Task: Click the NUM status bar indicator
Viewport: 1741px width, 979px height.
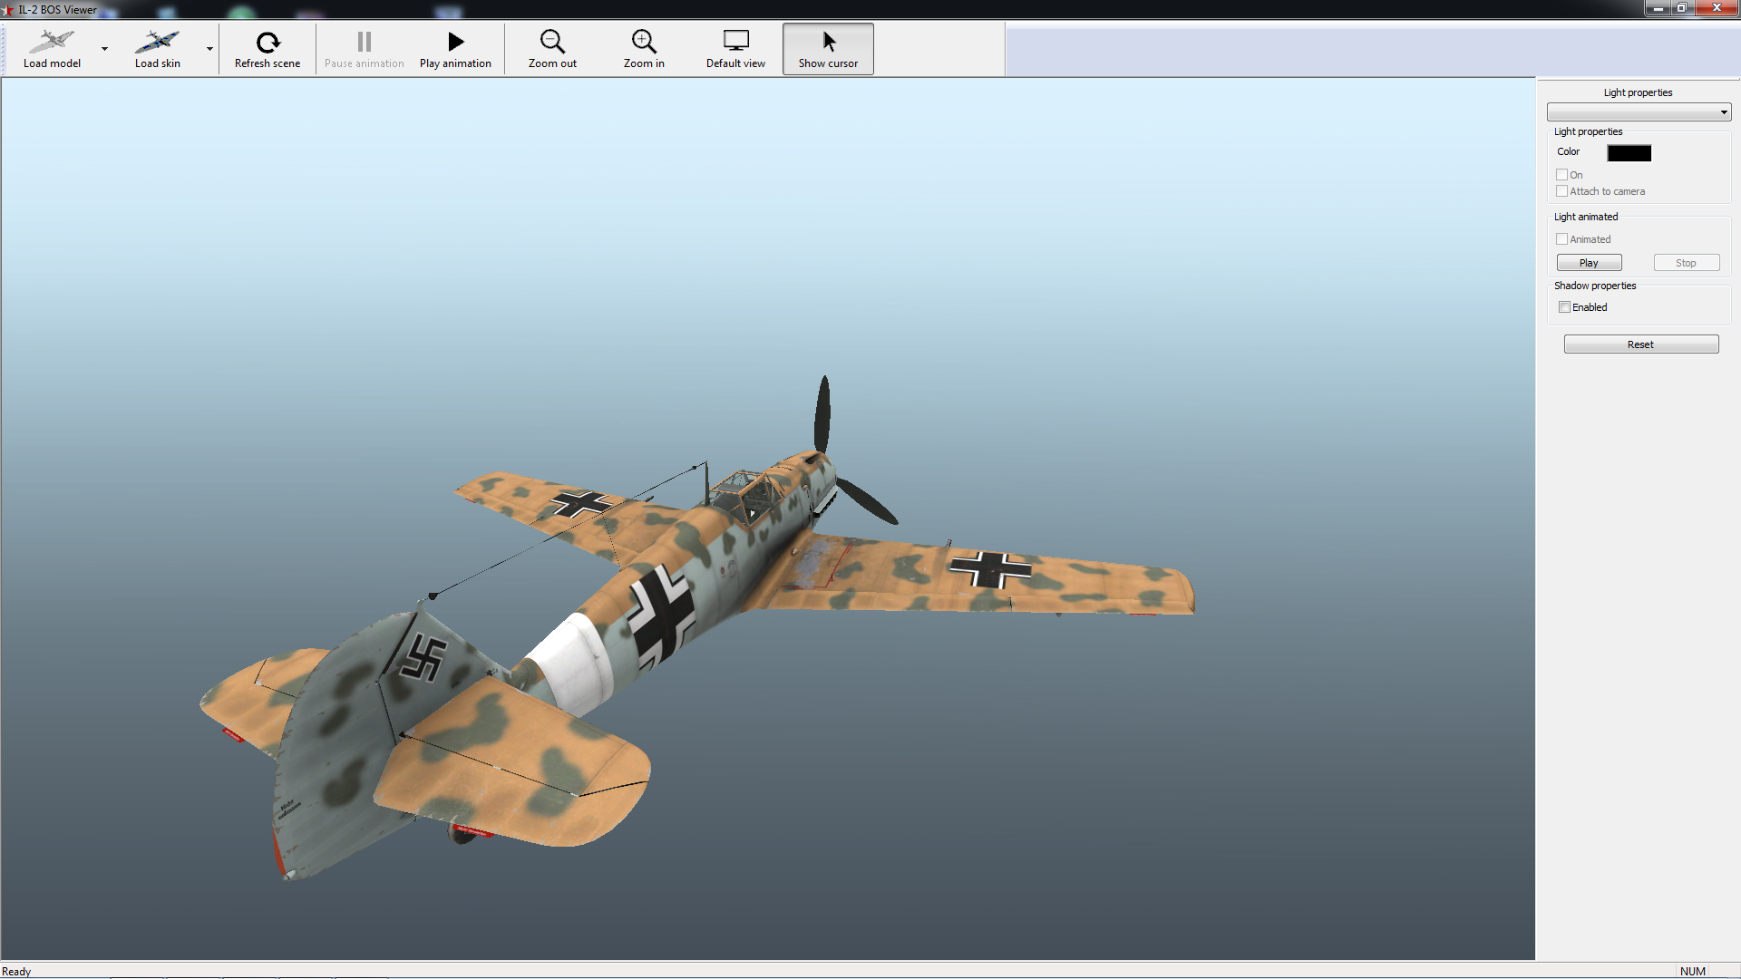Action: [x=1692, y=971]
